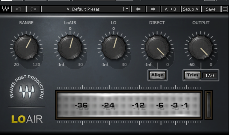Redo the last undone change
Image resolution: width=229 pixels, height=135 pixels.
[33, 9]
